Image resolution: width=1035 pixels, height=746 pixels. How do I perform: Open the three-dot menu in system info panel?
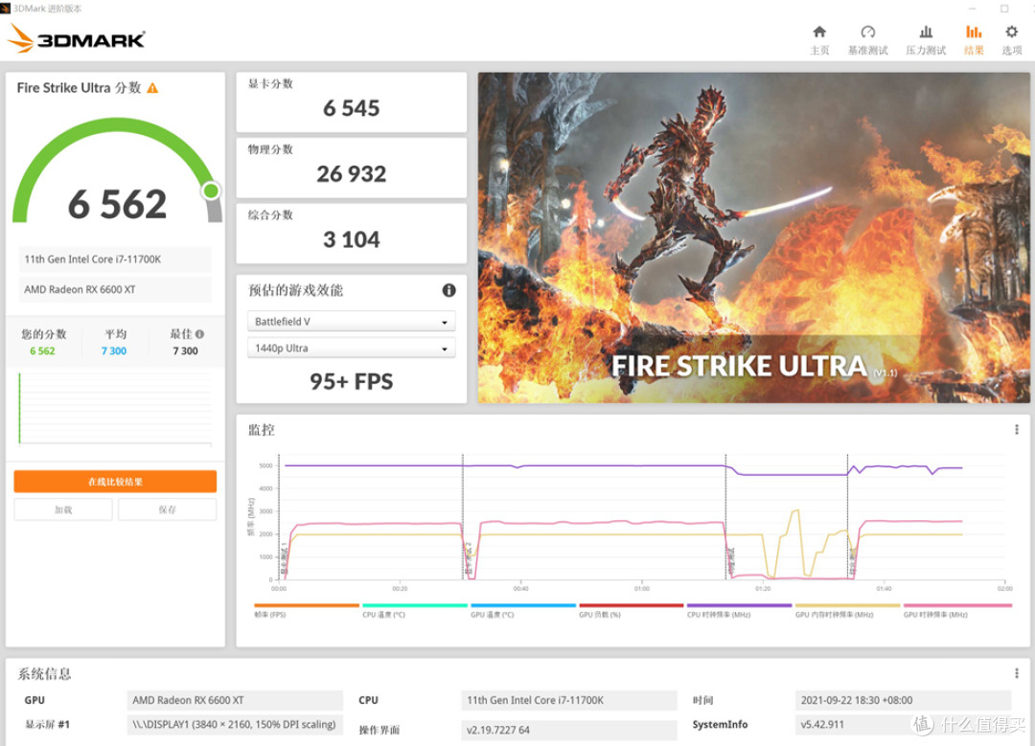tap(1016, 673)
